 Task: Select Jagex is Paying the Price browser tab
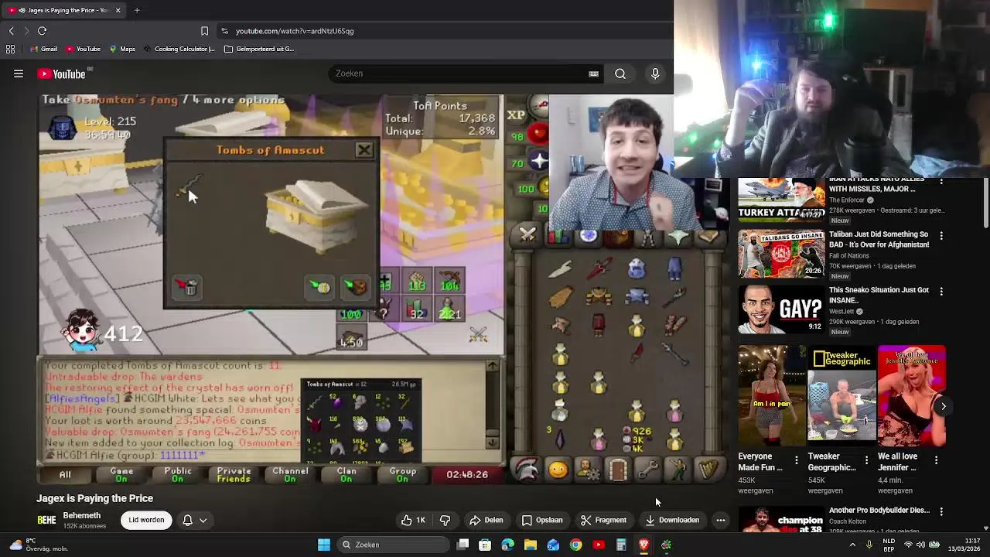point(64,10)
